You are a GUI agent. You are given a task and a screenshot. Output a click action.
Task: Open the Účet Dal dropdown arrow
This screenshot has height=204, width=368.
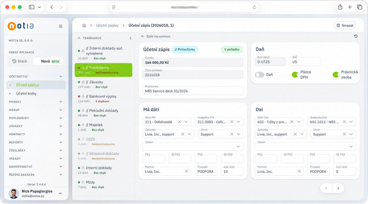click(299, 122)
